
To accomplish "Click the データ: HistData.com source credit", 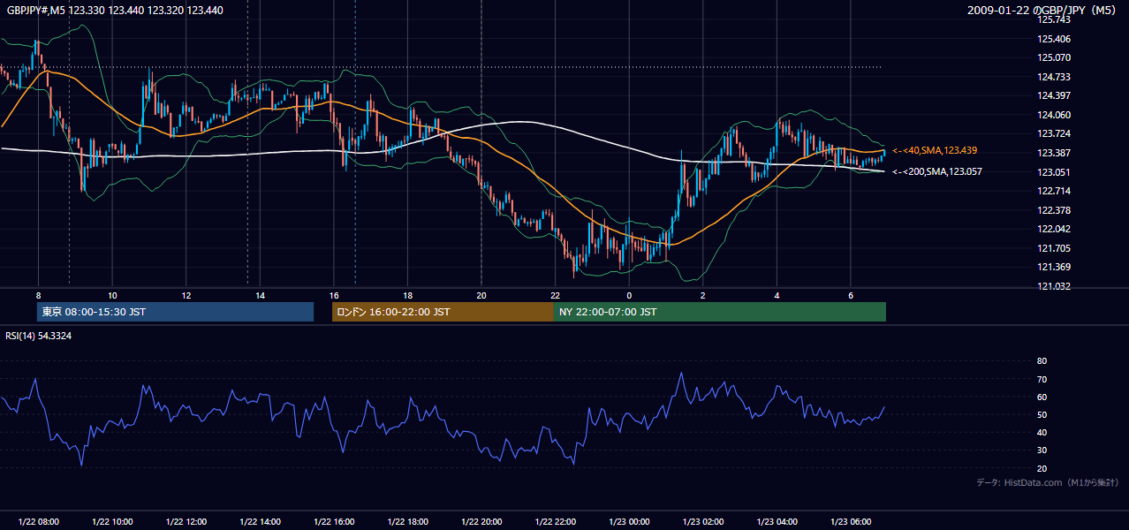I will [1048, 482].
